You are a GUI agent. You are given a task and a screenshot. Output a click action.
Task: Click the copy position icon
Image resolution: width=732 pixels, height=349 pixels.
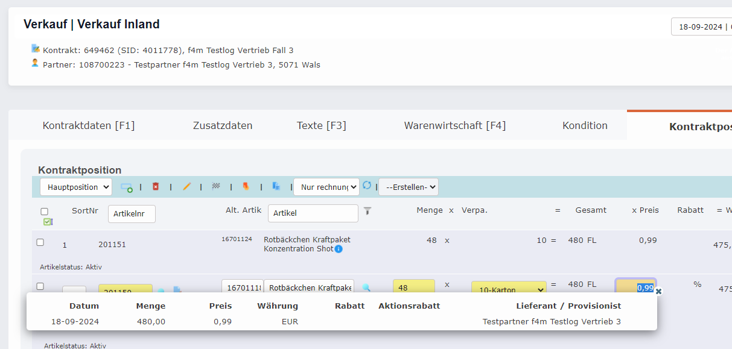coord(276,187)
